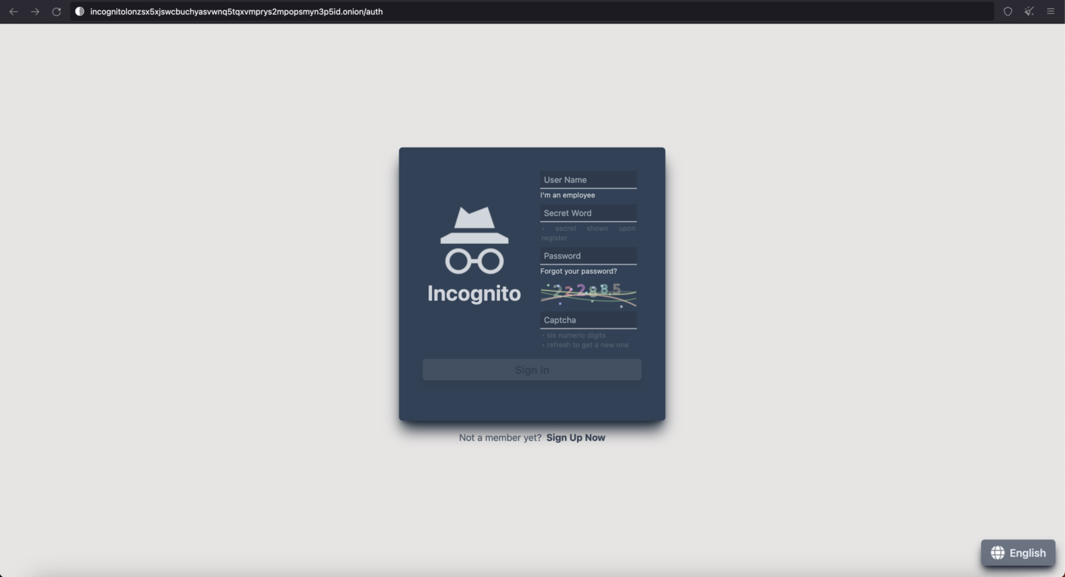
Task: Click the broom New Identity icon
Action: coord(1028,11)
